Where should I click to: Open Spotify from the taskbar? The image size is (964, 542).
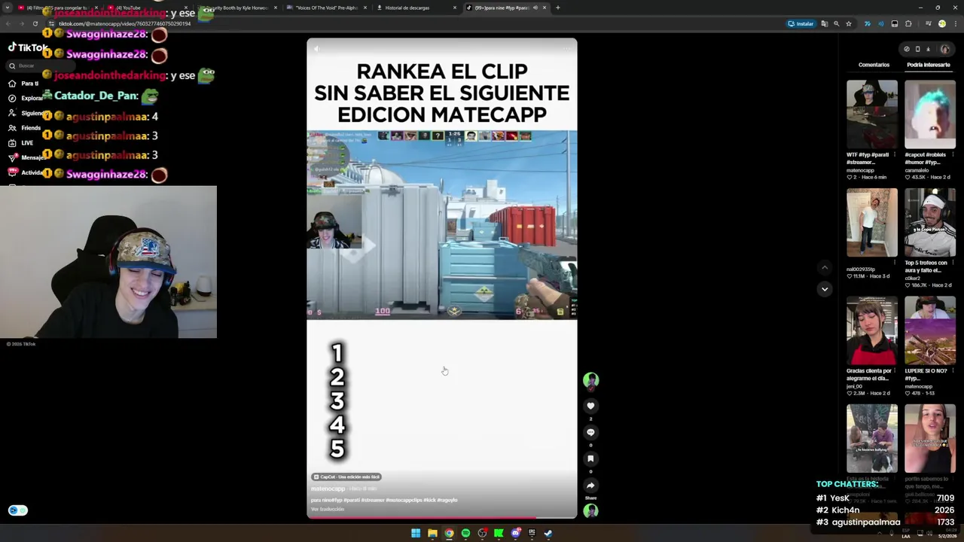point(465,533)
